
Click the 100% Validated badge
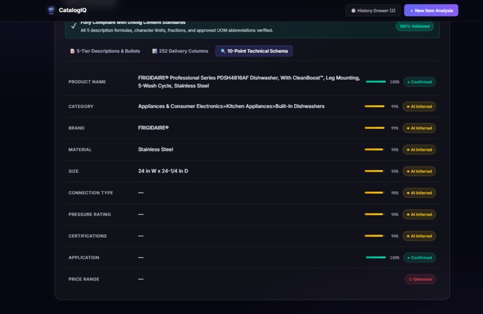[414, 26]
